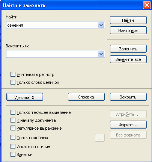
Task: Open the Формат... dialog button
Action: [128, 125]
